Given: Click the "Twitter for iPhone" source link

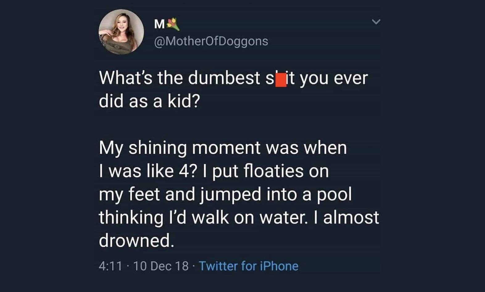Looking at the screenshot, I should click(248, 266).
